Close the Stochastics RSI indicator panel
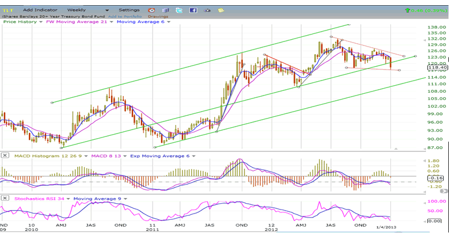 click(5, 199)
